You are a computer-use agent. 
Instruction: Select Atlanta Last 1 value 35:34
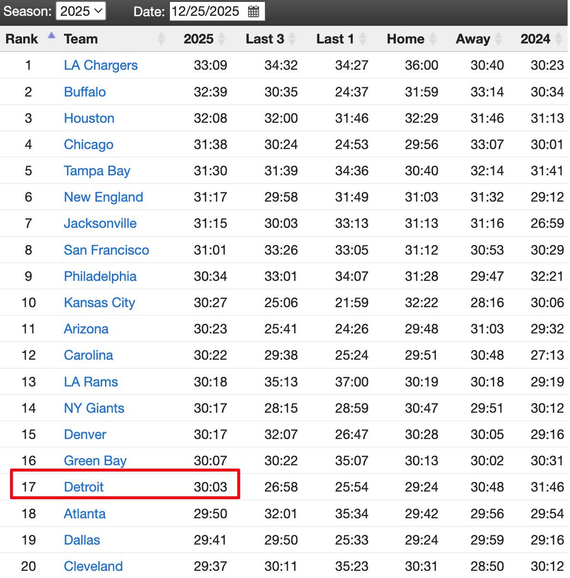tap(351, 514)
